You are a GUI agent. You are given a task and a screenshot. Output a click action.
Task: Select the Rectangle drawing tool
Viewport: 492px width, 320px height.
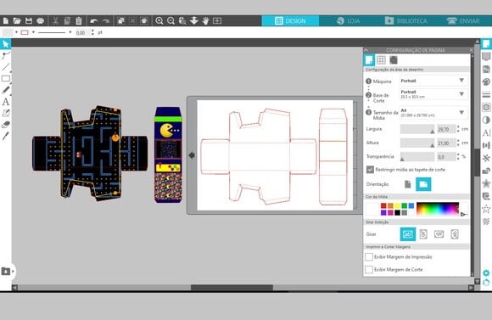coord(6,78)
